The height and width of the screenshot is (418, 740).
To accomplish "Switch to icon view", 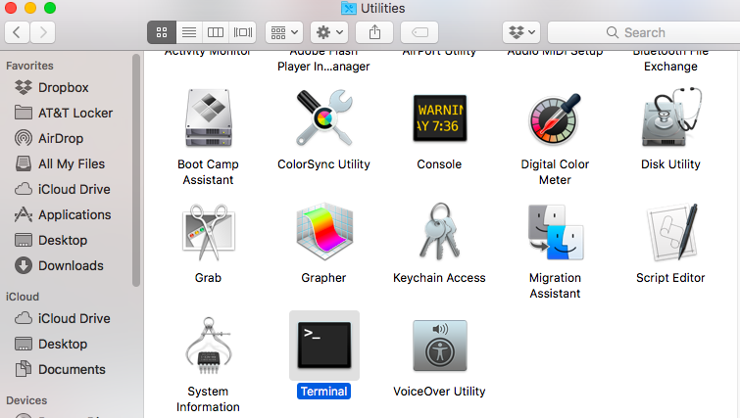I will coord(162,32).
